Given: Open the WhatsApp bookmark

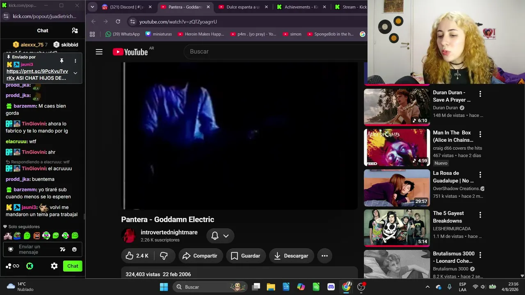Looking at the screenshot, I should 123,34.
